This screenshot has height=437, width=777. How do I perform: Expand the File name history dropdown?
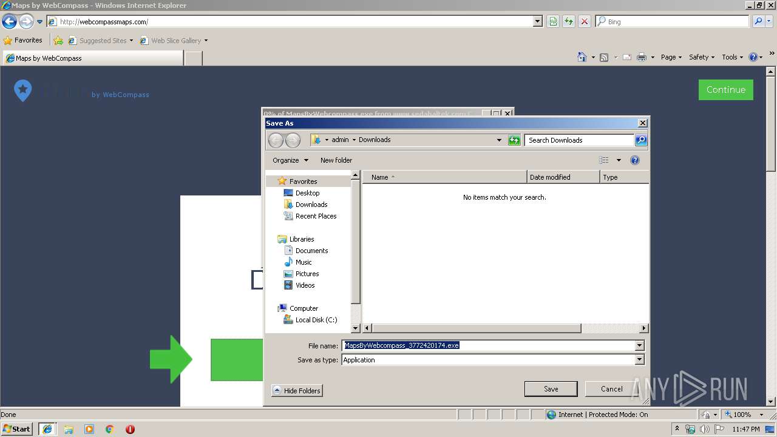click(639, 345)
